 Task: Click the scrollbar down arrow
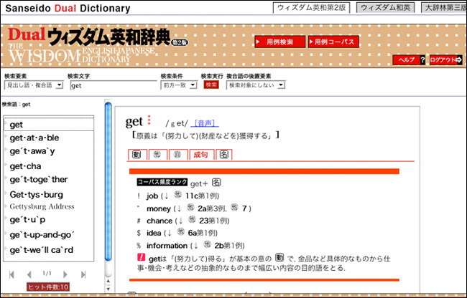[108, 289]
